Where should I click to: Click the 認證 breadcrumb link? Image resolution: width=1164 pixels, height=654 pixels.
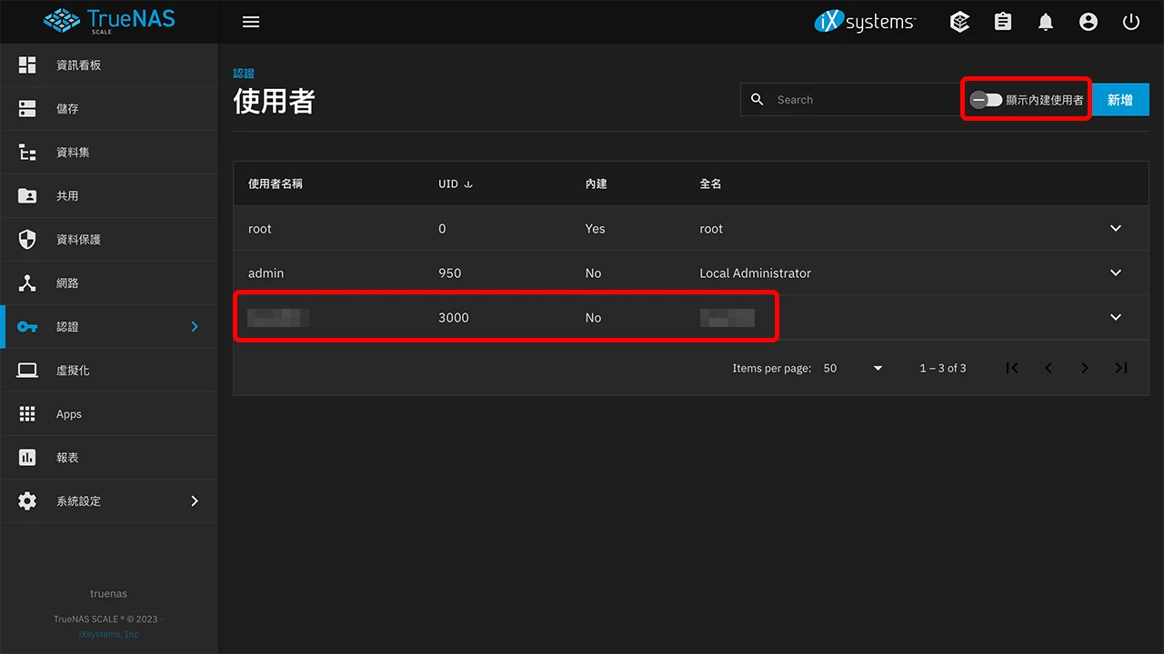point(244,73)
